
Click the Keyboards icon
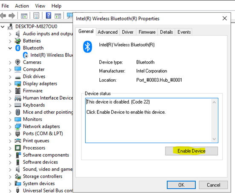click(x=17, y=105)
